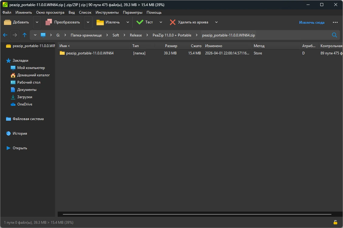Run the Тест green checkmark action
Image resolution: width=343 pixels, height=228 pixels.
click(140, 22)
